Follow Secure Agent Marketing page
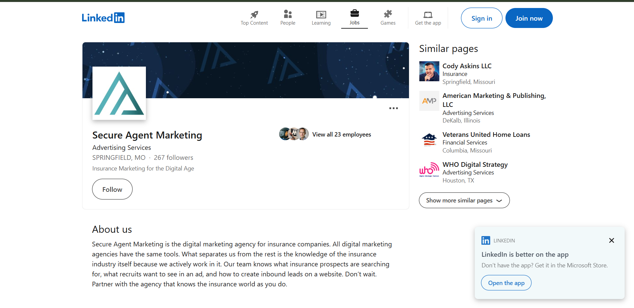 [x=112, y=189]
